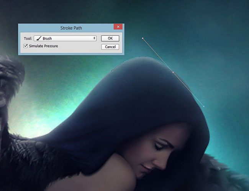The image size is (249, 191).
Task: Select the path anchor point on hood edge
Action: tap(173, 72)
